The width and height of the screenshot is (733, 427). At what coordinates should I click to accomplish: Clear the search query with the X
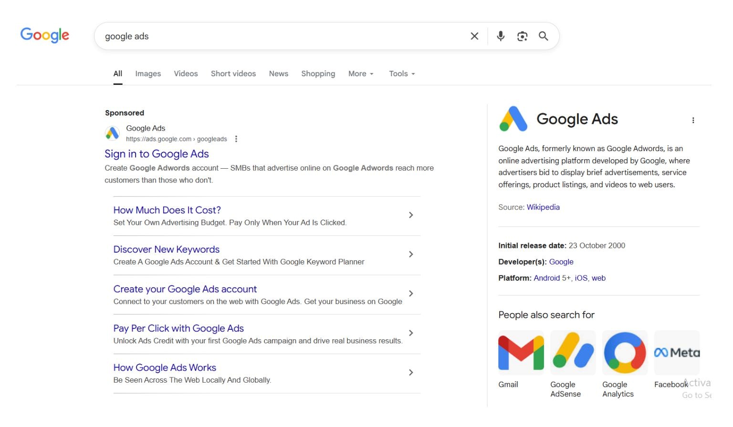pos(474,36)
